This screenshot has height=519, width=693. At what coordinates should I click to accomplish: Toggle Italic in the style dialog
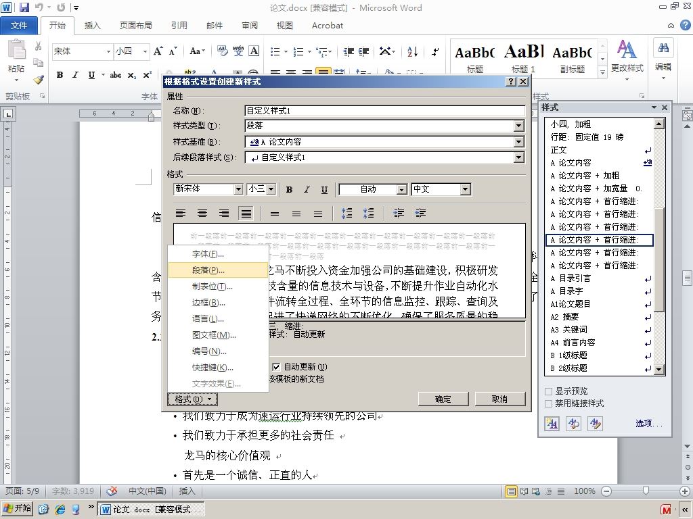click(307, 189)
